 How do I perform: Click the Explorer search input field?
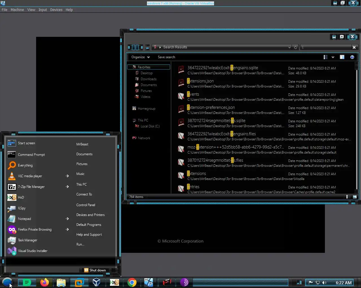326,47
